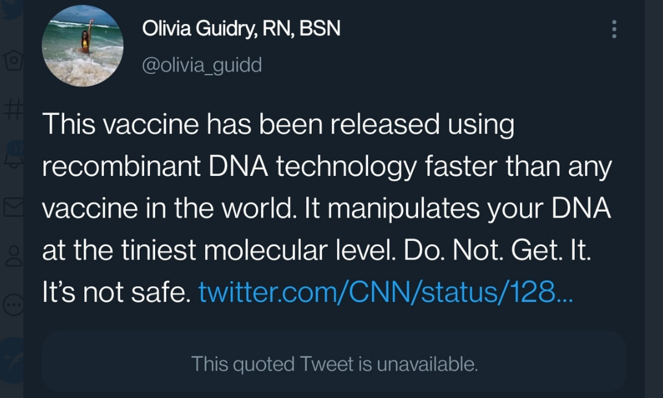Click the unavailable quoted Tweet box
This screenshot has width=663, height=398.
(x=334, y=364)
